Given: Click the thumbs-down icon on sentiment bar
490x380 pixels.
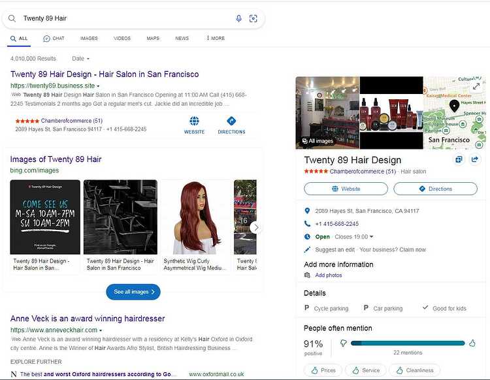Looking at the screenshot, I should (x=343, y=343).
